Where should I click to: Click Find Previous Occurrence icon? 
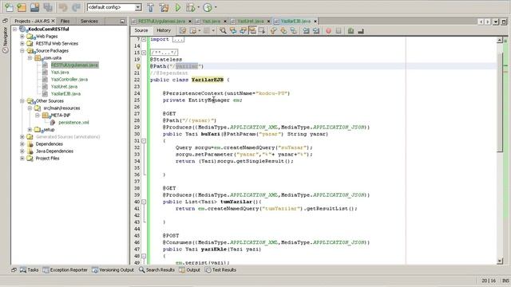(233, 30)
